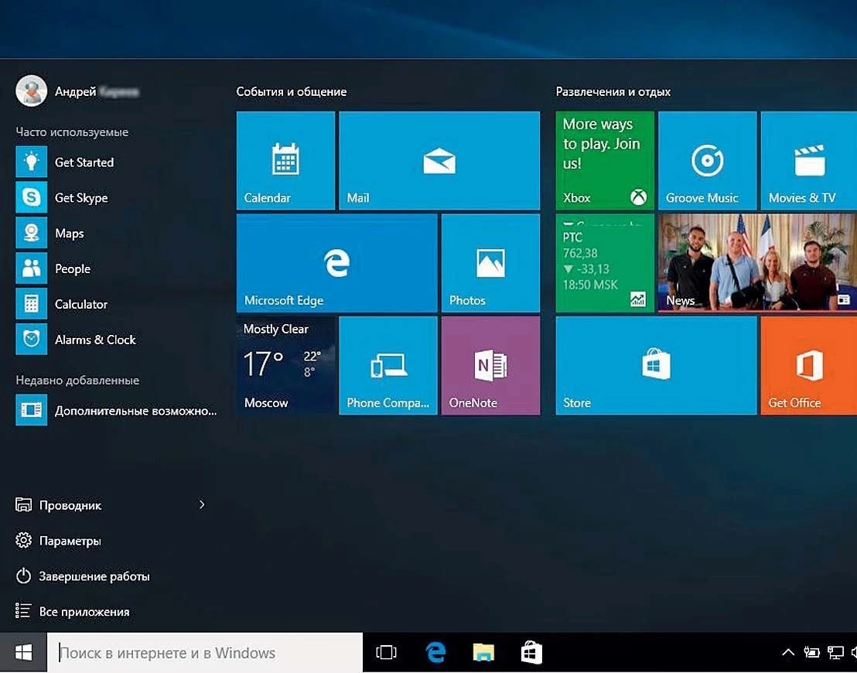
Task: Open the Store tile
Action: point(656,365)
